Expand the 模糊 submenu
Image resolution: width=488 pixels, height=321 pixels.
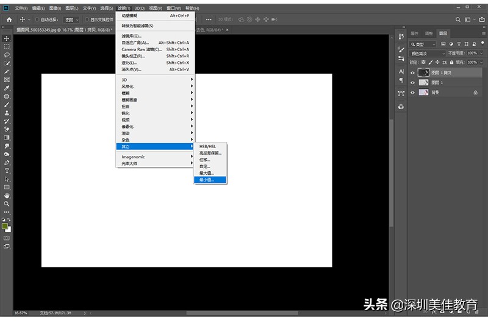[x=155, y=93]
